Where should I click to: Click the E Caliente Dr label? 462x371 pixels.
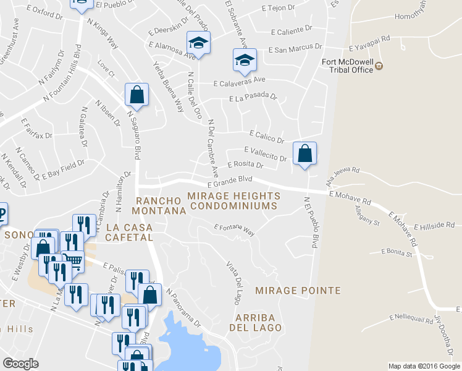[292, 30]
